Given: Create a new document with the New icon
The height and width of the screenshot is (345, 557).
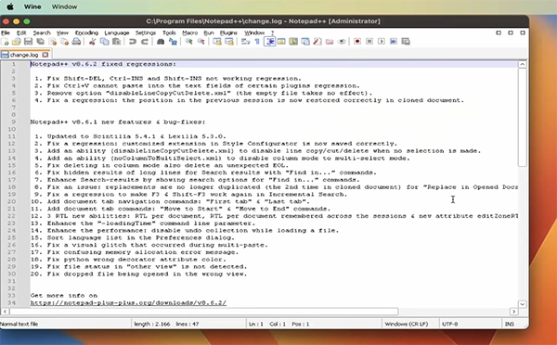Looking at the screenshot, I should click(5, 42).
